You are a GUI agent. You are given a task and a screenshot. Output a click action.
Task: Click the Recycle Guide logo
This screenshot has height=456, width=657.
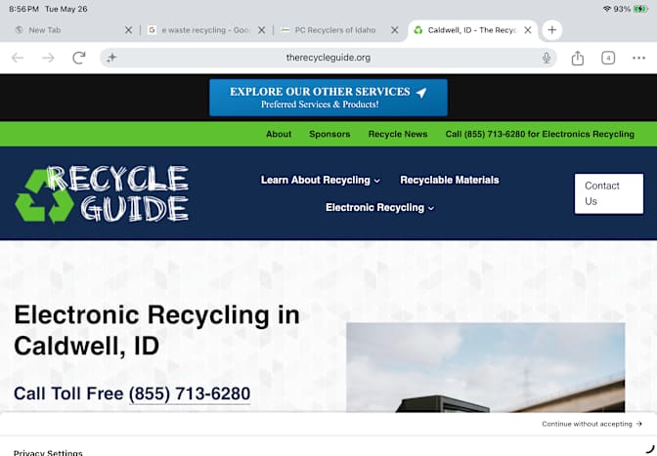pyautogui.click(x=102, y=193)
